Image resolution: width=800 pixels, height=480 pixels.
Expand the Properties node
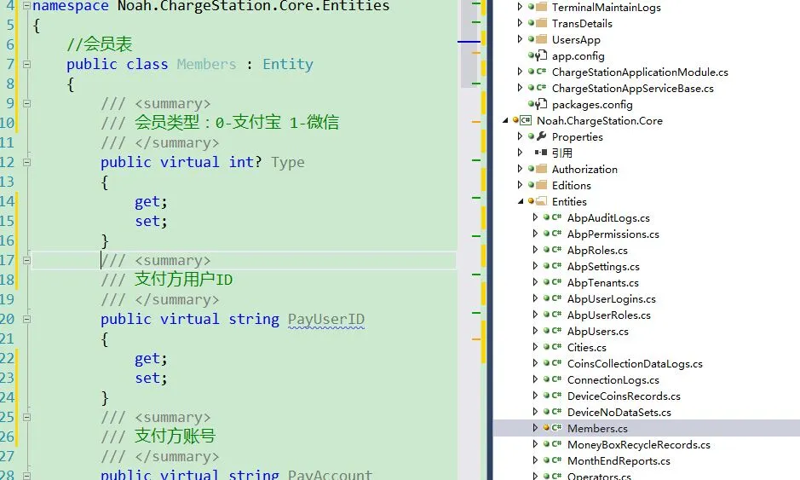point(520,137)
